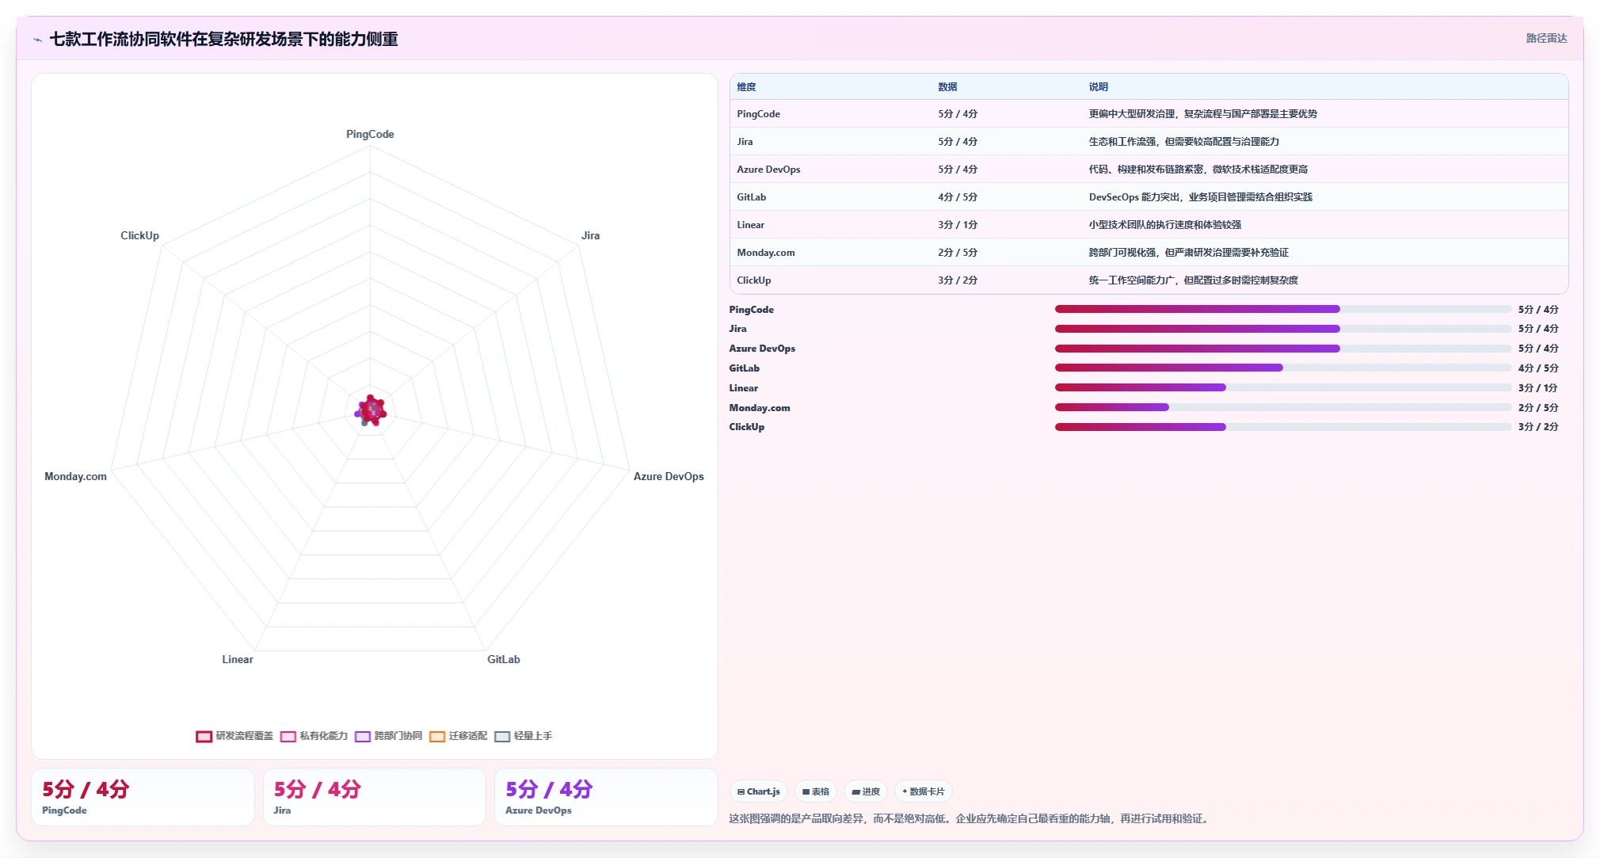The height and width of the screenshot is (858, 1600).
Task: Toggle the 研发流程覆盖 legend series
Action: (234, 736)
